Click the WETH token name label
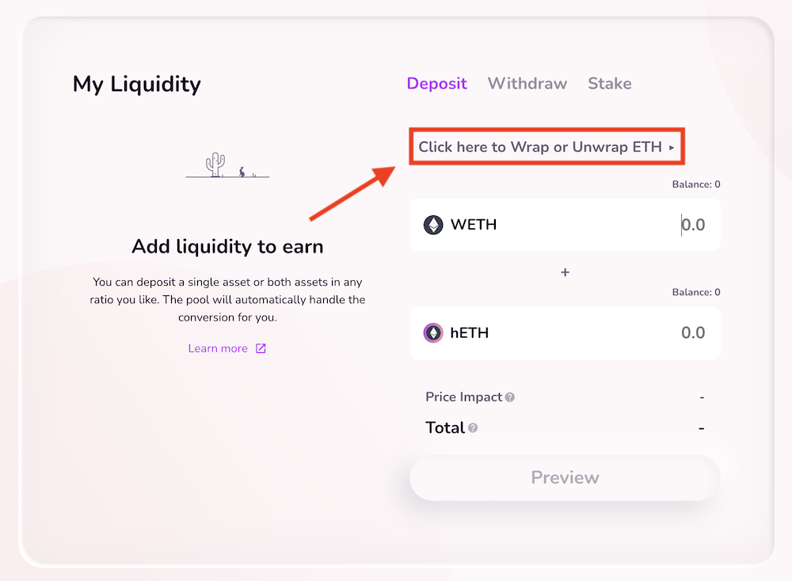Viewport: 792px width, 581px height. tap(474, 225)
